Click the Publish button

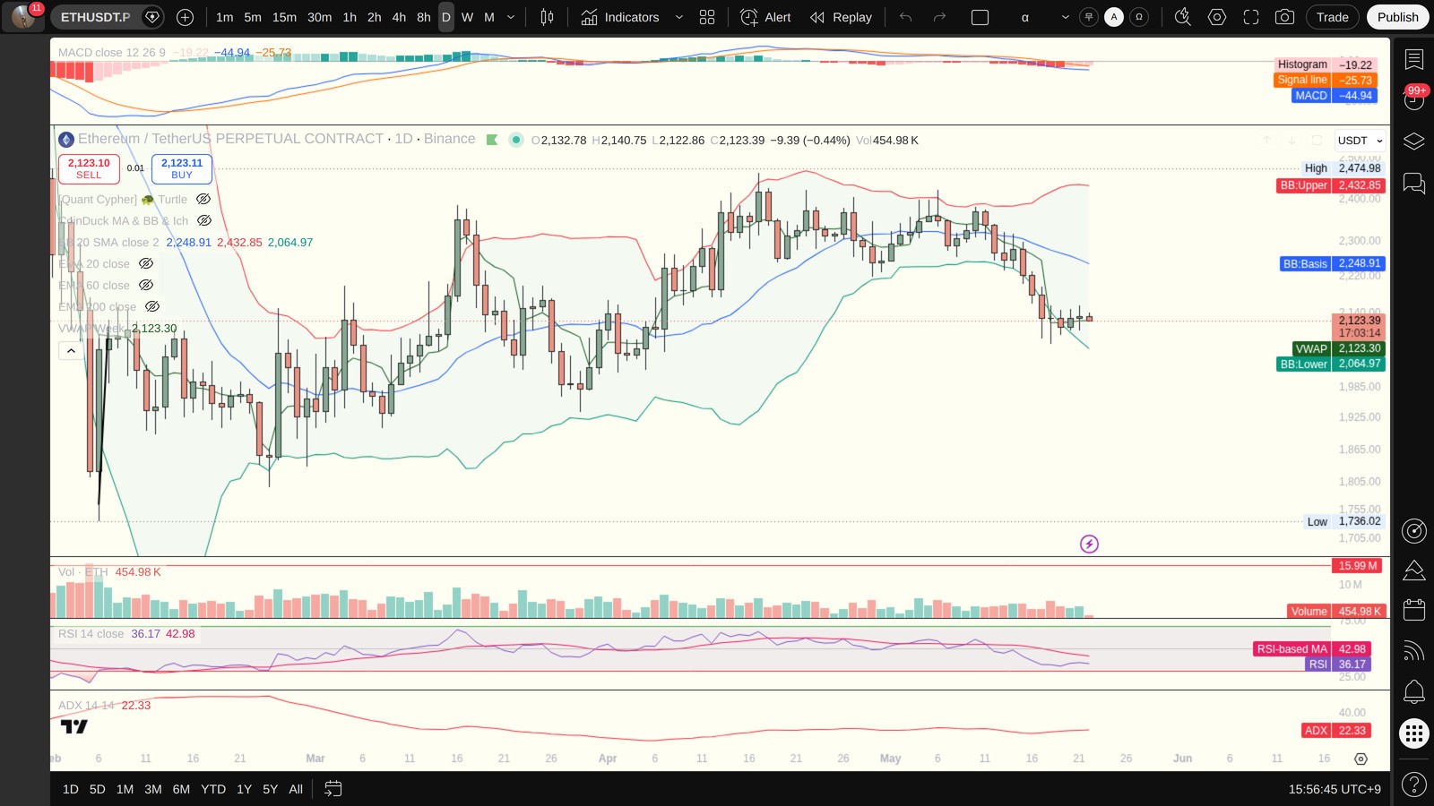click(x=1397, y=17)
